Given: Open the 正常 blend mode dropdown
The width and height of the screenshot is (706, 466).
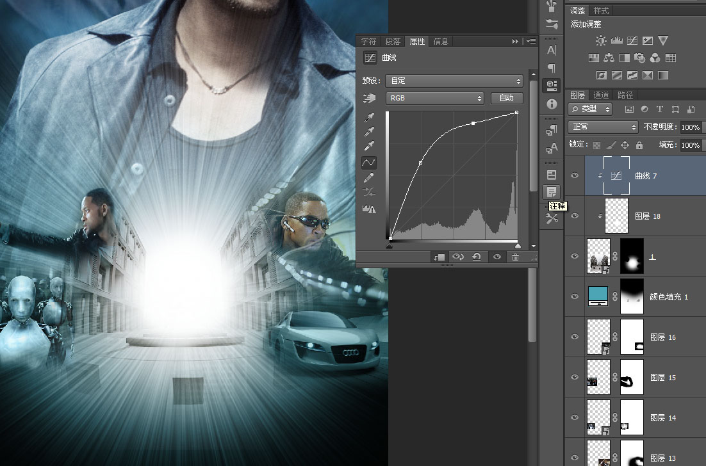Looking at the screenshot, I should [x=603, y=127].
